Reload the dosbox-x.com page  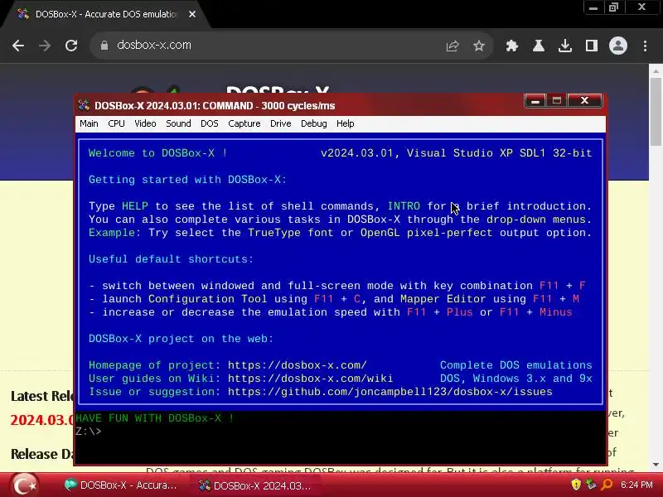pos(71,46)
